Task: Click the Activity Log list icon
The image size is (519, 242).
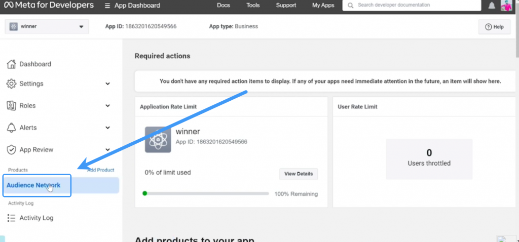Action: coord(11,218)
